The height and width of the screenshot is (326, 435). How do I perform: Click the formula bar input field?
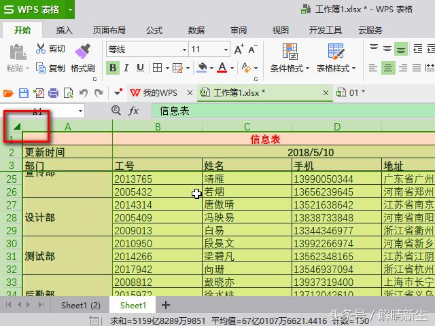[293, 111]
